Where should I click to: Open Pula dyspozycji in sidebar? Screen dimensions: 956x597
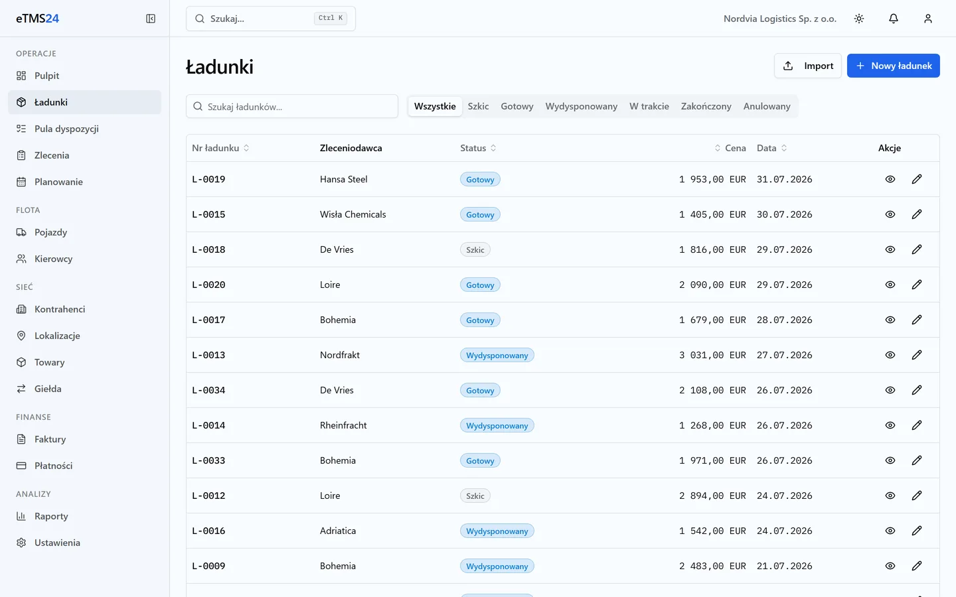click(x=84, y=129)
